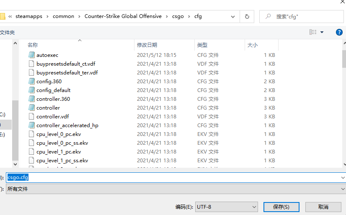Expand the chevron after Counter-Strike Global Offensive
This screenshot has width=346, height=215.
pos(167,17)
